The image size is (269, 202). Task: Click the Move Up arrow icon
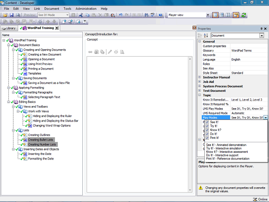tap(48, 21)
